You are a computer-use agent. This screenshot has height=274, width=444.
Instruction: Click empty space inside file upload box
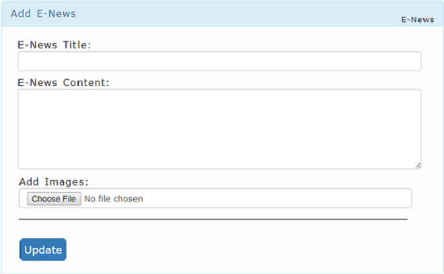pyautogui.click(x=277, y=198)
